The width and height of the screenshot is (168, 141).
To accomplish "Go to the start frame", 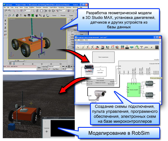I will 63,67.
